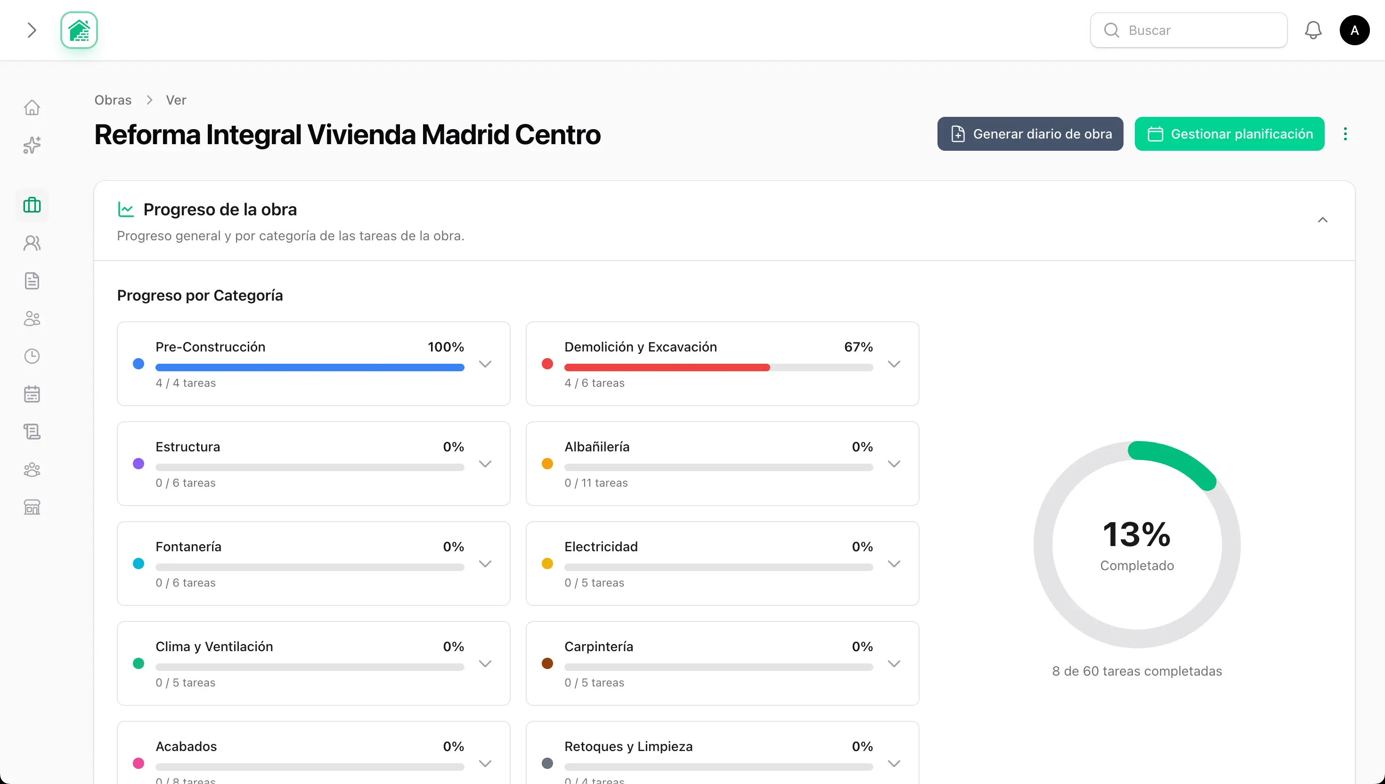The height and width of the screenshot is (784, 1385).
Task: Click the calendar icon in sidebar
Action: point(32,394)
